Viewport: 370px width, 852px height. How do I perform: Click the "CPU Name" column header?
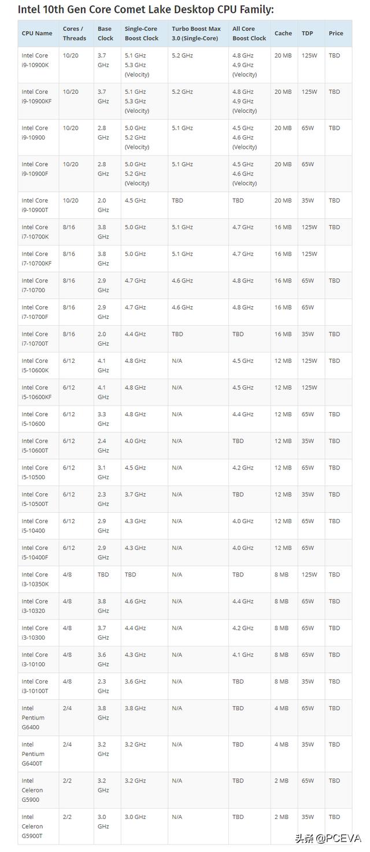click(37, 34)
